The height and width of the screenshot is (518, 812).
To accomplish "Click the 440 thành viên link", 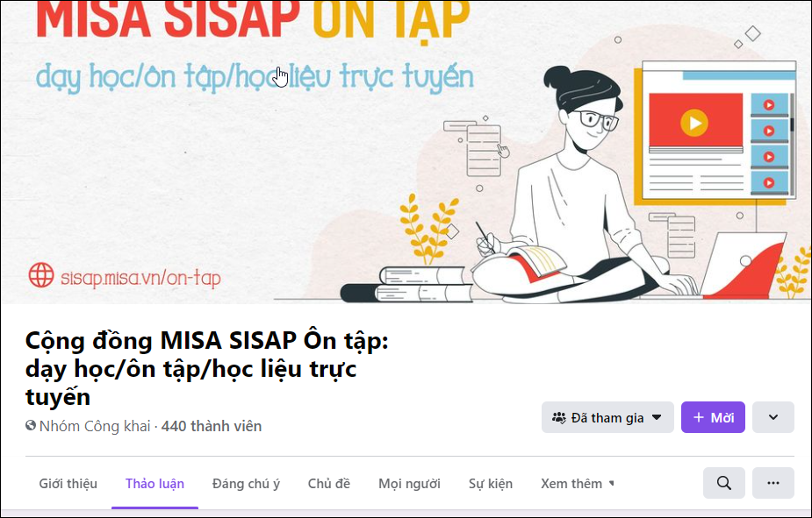I will (212, 426).
